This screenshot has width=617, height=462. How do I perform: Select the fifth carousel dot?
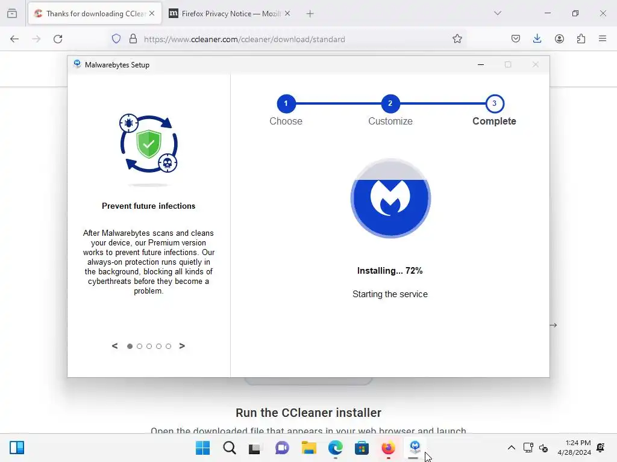pos(169,346)
